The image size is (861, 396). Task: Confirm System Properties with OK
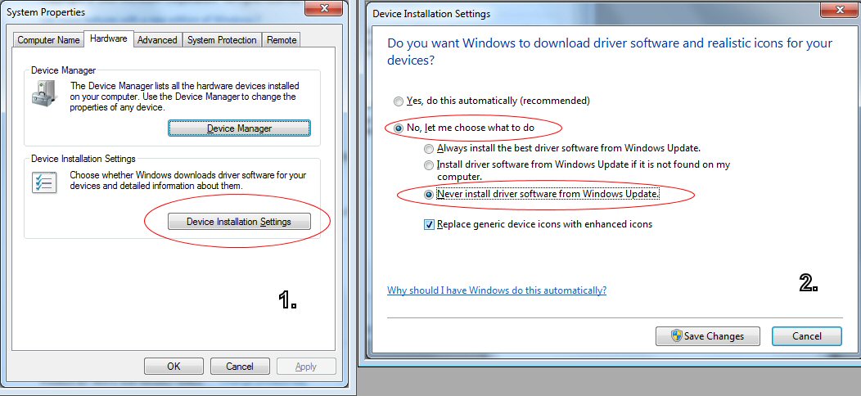pyautogui.click(x=174, y=367)
